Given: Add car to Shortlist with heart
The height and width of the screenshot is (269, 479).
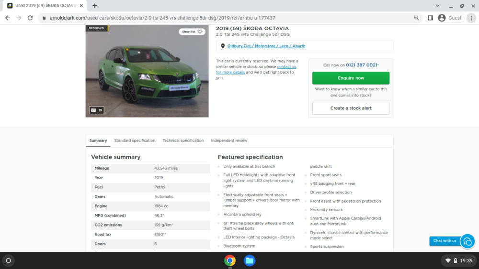Looking at the screenshot, I should click(192, 32).
